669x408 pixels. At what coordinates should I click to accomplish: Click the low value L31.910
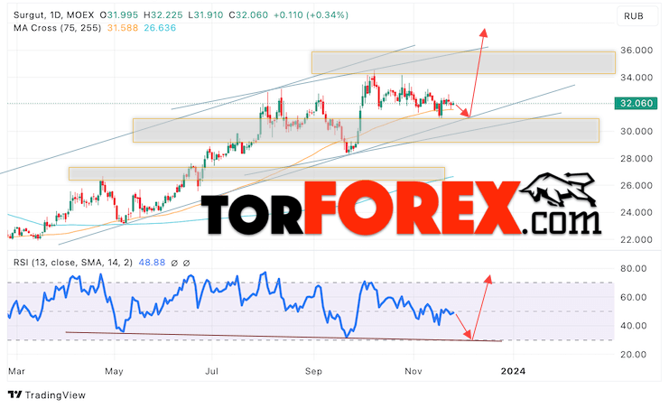coord(205,15)
